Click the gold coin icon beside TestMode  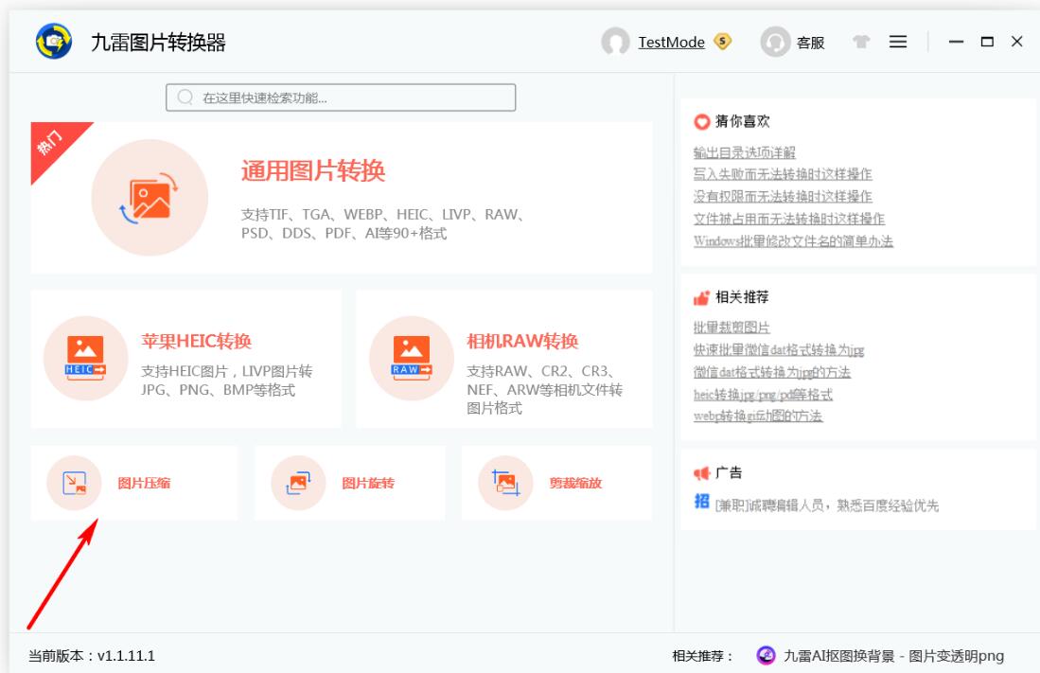click(723, 42)
